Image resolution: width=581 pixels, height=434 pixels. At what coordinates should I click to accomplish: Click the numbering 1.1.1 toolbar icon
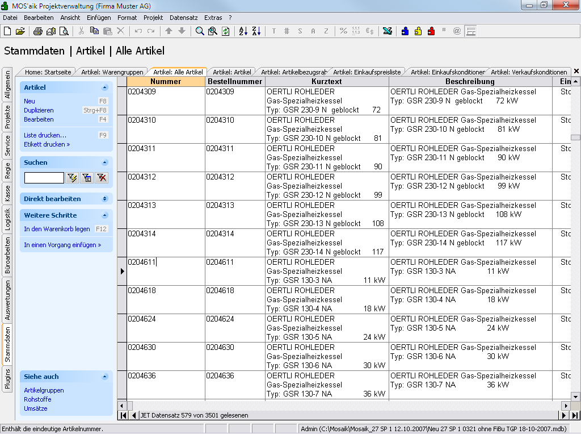pos(356,31)
